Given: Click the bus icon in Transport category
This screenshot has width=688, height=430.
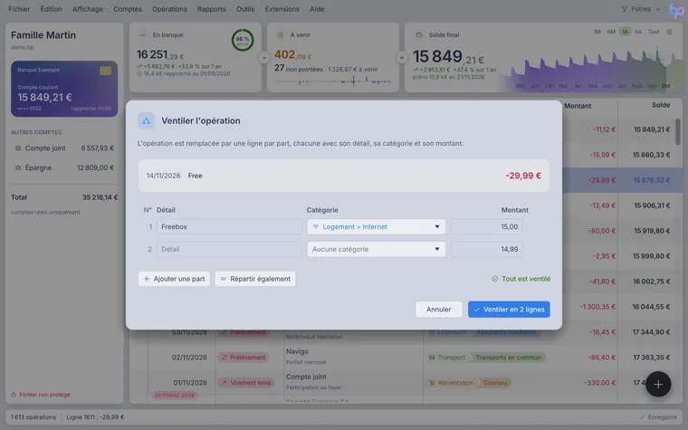Looking at the screenshot, I should click(432, 358).
